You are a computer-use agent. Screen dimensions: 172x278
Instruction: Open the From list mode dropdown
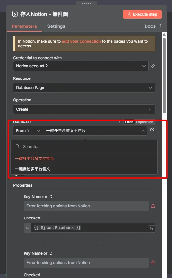pos(28,131)
